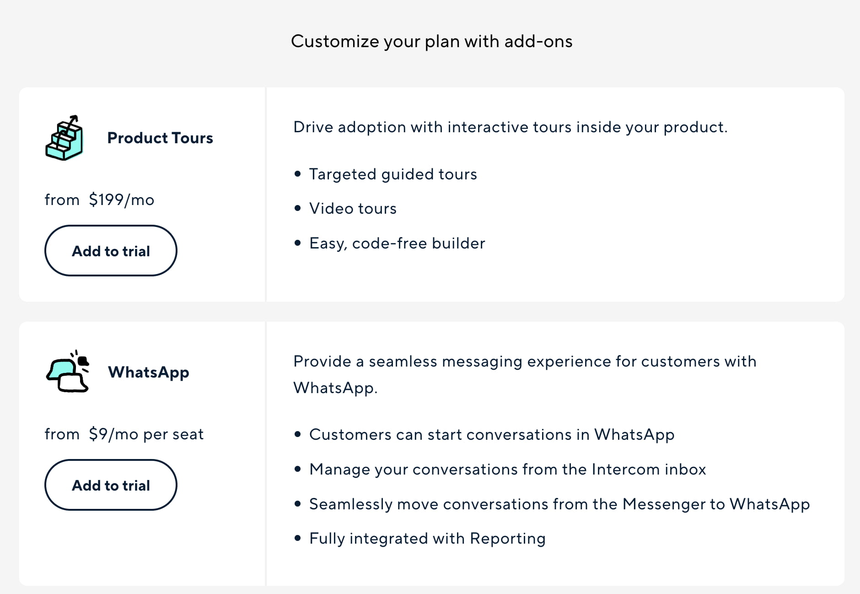Viewport: 860px width, 594px height.
Task: Click the bullet dot beside 'Video tours'
Action: [298, 208]
